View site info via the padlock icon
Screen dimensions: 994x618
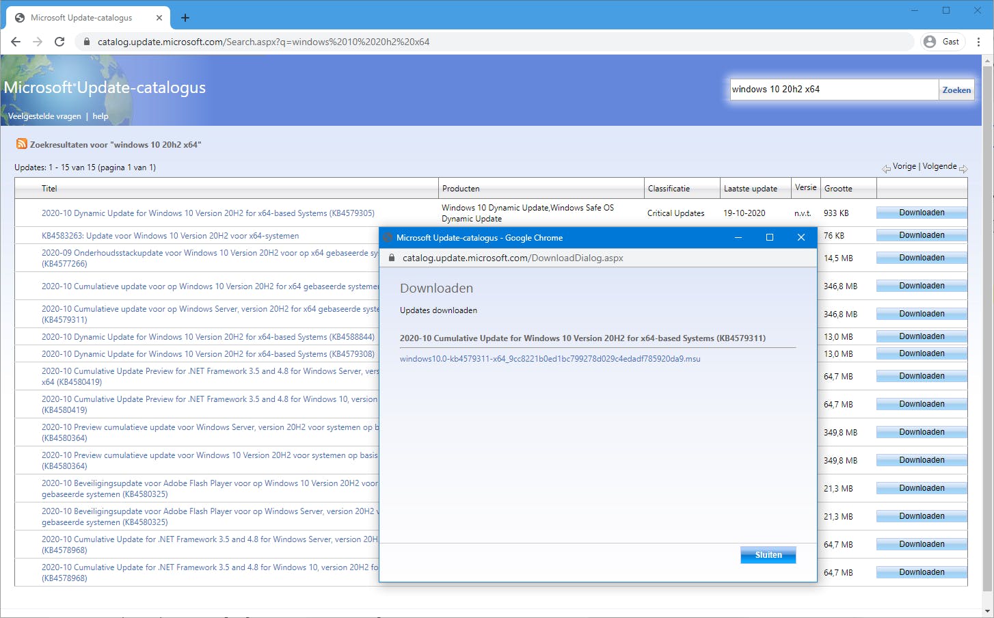pyautogui.click(x=87, y=42)
